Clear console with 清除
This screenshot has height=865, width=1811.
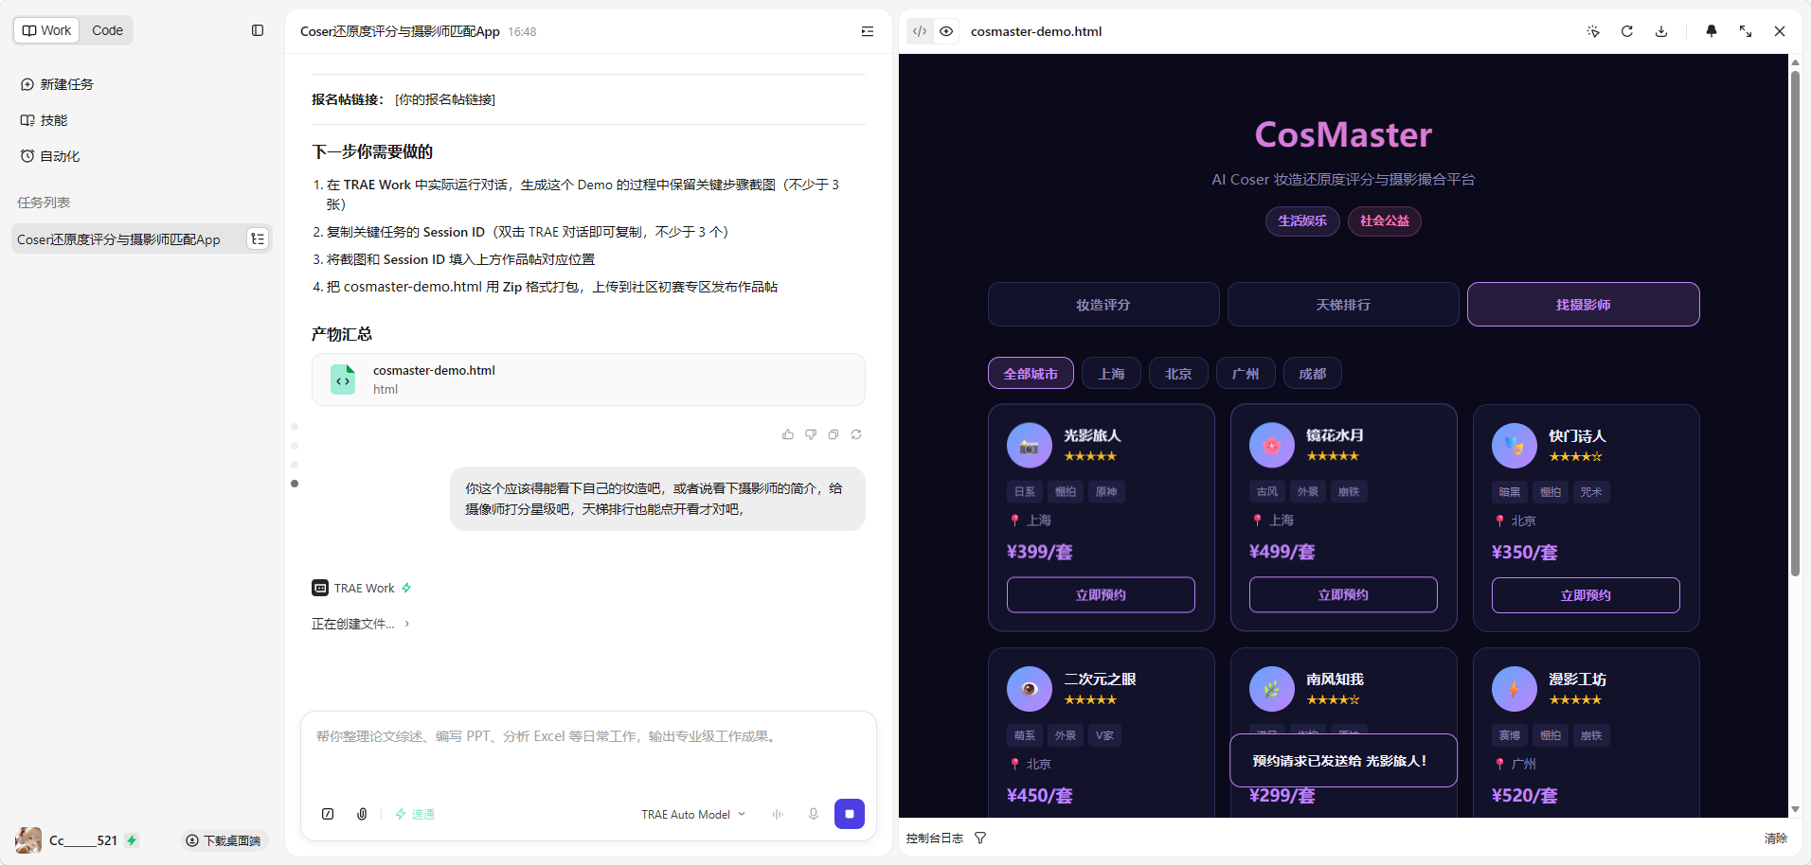[1776, 839]
